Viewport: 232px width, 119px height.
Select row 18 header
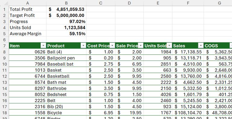pyautogui.click(x=4, y=113)
